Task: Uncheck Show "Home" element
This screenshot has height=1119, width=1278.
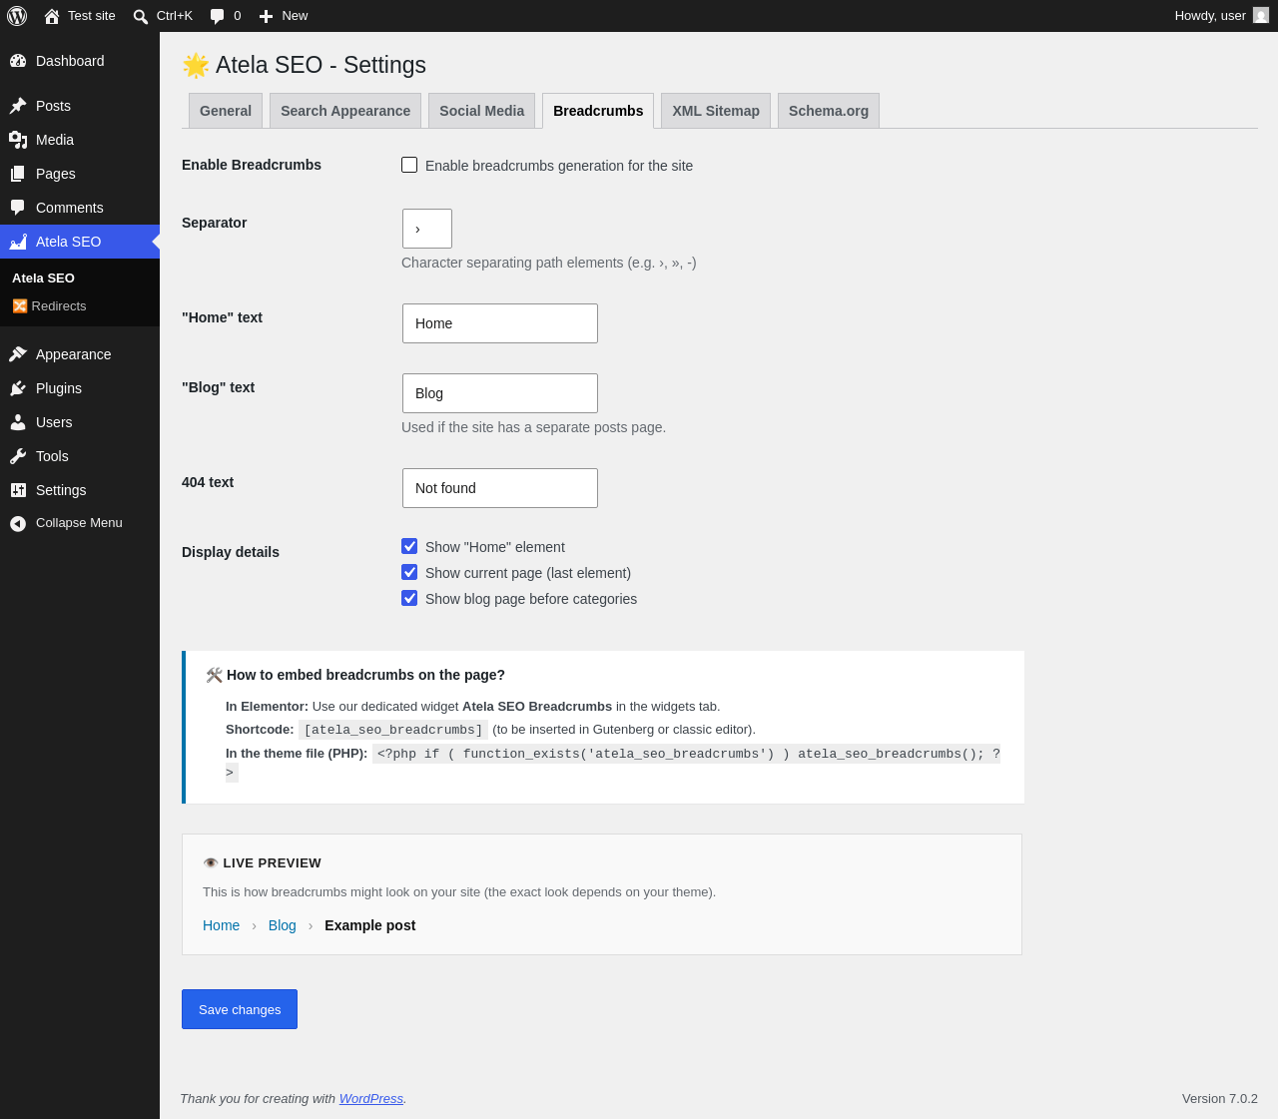Action: click(409, 546)
